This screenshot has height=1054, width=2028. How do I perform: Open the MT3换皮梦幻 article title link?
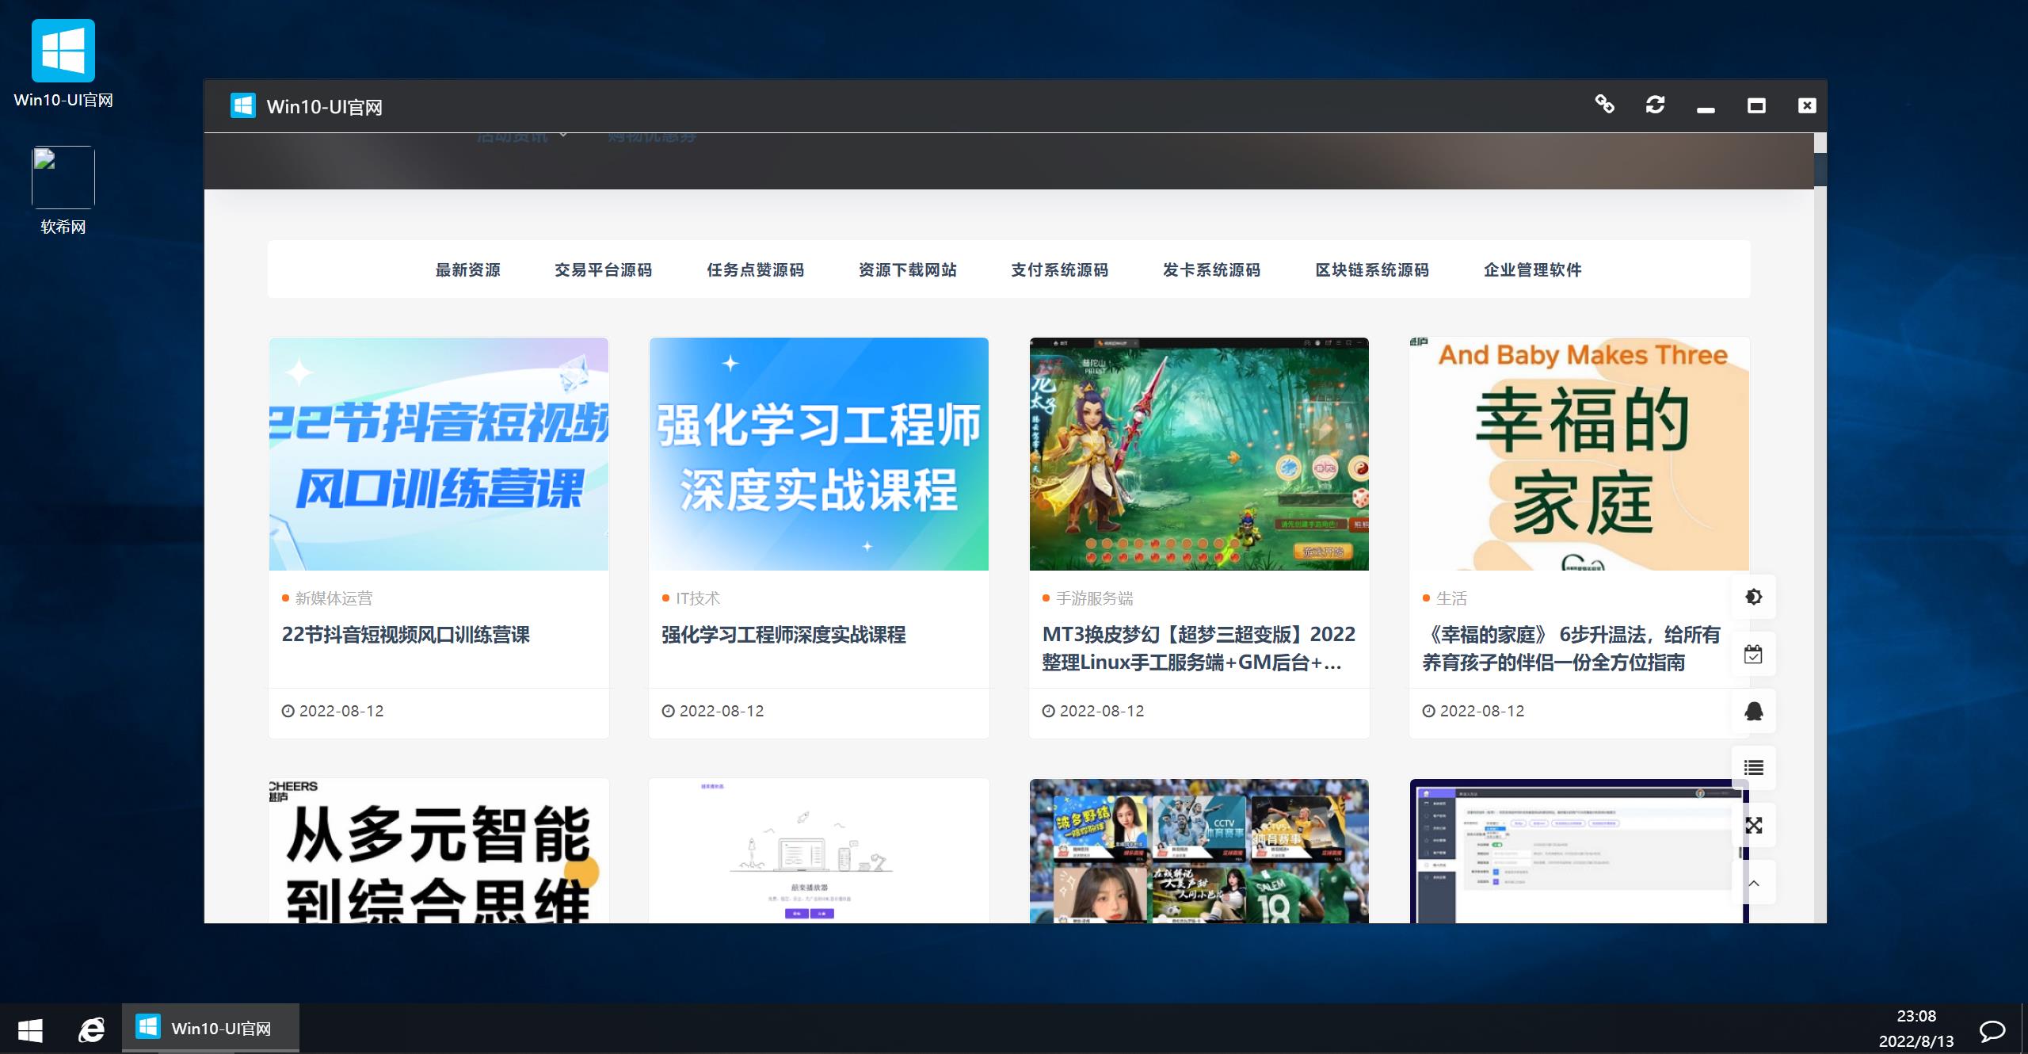1199,648
